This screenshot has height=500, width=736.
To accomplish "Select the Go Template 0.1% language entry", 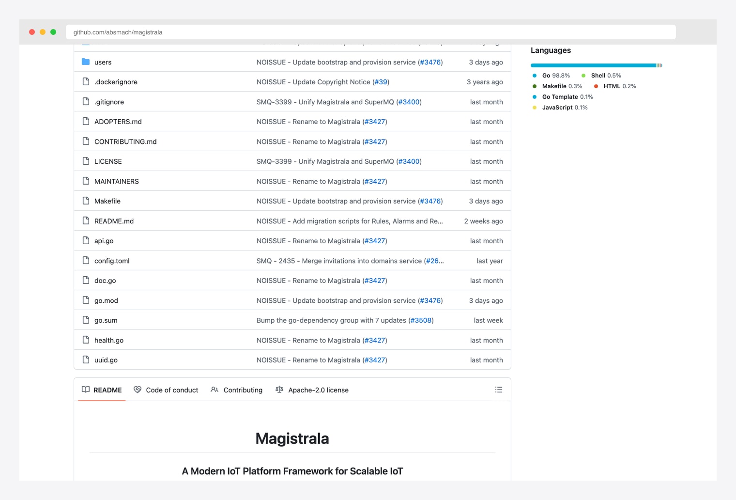I will (563, 97).
